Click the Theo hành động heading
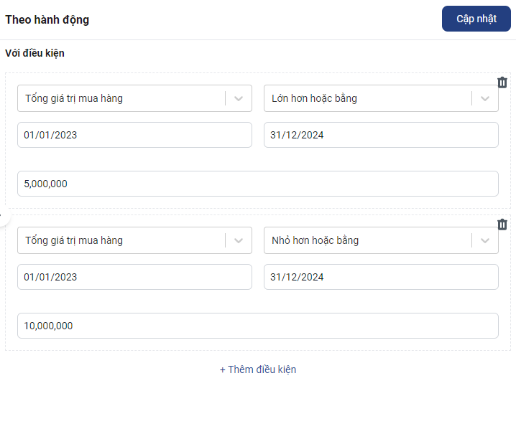Image resolution: width=516 pixels, height=434 pixels. tap(47, 19)
